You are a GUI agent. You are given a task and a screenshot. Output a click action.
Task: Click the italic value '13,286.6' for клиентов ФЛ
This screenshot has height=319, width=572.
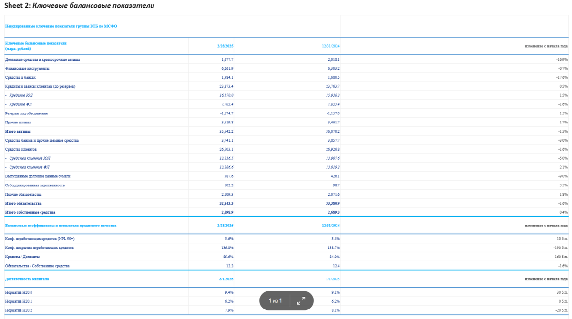tap(226, 167)
